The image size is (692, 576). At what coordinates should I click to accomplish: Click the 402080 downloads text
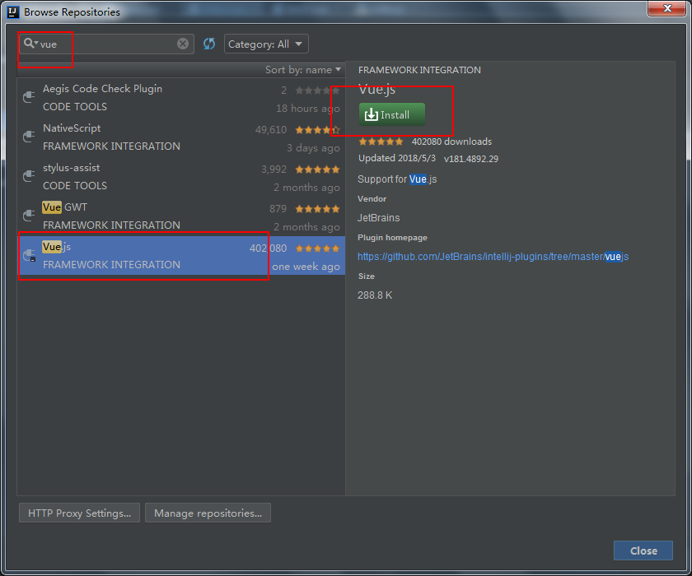451,142
